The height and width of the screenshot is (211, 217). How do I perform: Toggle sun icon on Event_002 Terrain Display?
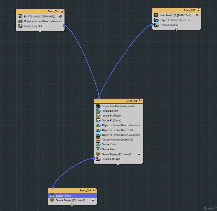[x=93, y=200]
